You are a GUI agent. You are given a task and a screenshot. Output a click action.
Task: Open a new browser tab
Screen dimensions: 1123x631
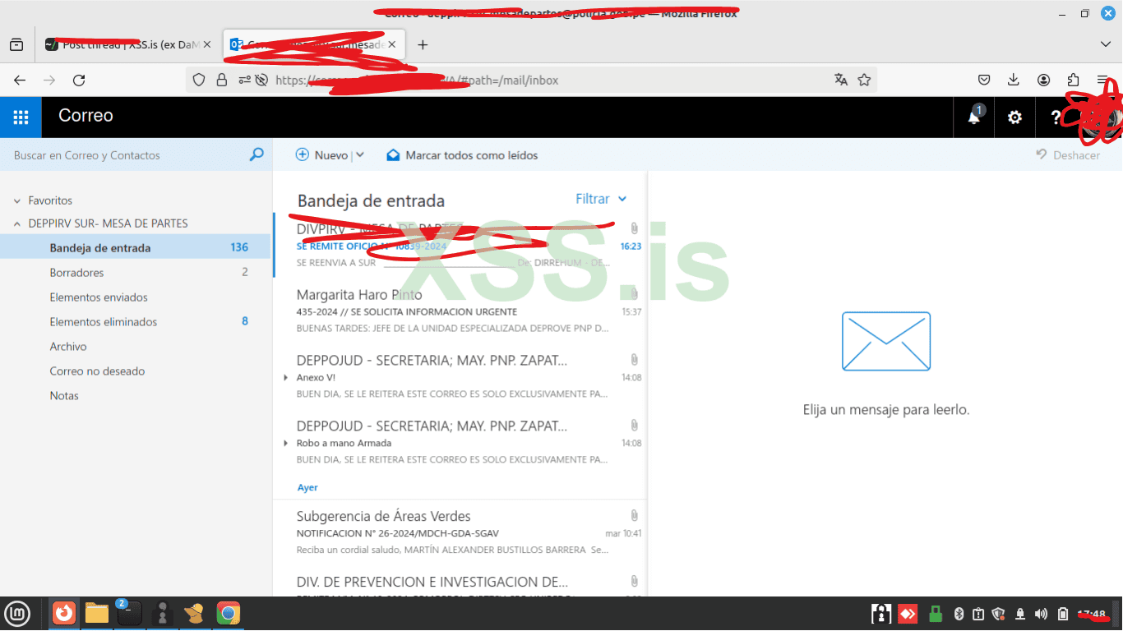[x=423, y=44]
